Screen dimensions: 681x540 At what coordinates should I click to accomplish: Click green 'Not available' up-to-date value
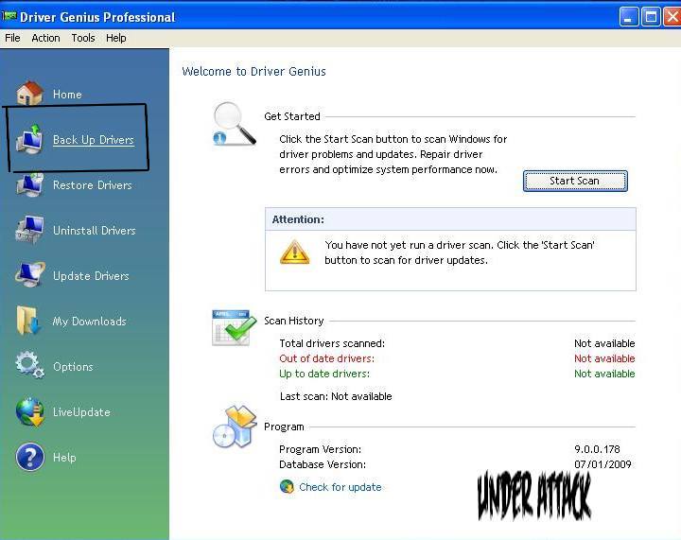604,374
